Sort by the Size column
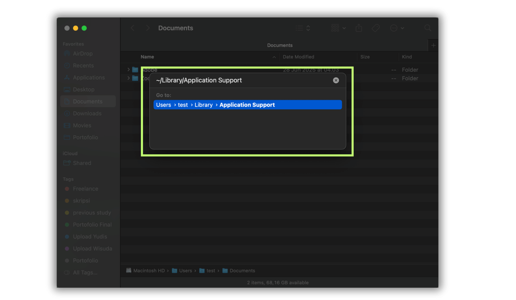Screen dimensions: 516x300 pyautogui.click(x=365, y=57)
